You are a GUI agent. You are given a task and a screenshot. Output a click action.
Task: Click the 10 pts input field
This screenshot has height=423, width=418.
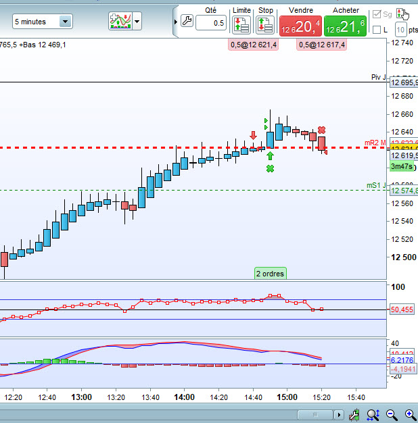(x=400, y=30)
